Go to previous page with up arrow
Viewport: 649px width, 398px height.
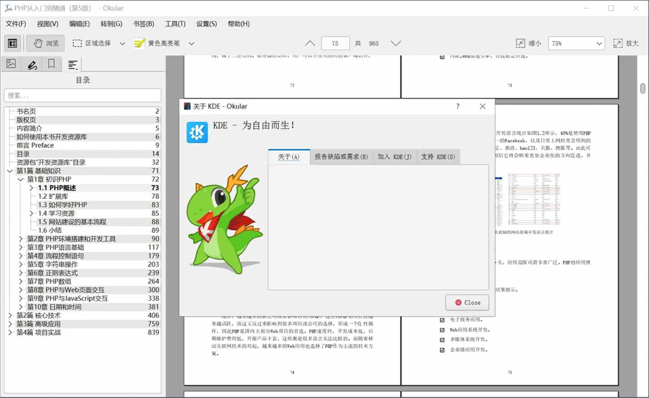(309, 44)
